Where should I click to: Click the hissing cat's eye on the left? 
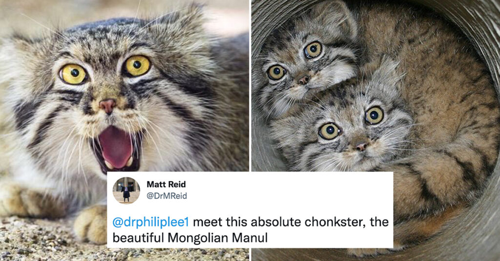click(x=73, y=74)
